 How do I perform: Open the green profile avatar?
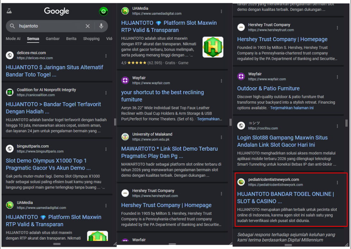pyautogui.click(x=103, y=11)
